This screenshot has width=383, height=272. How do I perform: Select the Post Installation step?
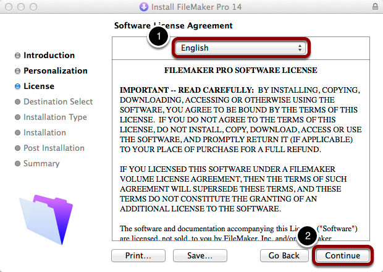pyautogui.click(x=54, y=148)
